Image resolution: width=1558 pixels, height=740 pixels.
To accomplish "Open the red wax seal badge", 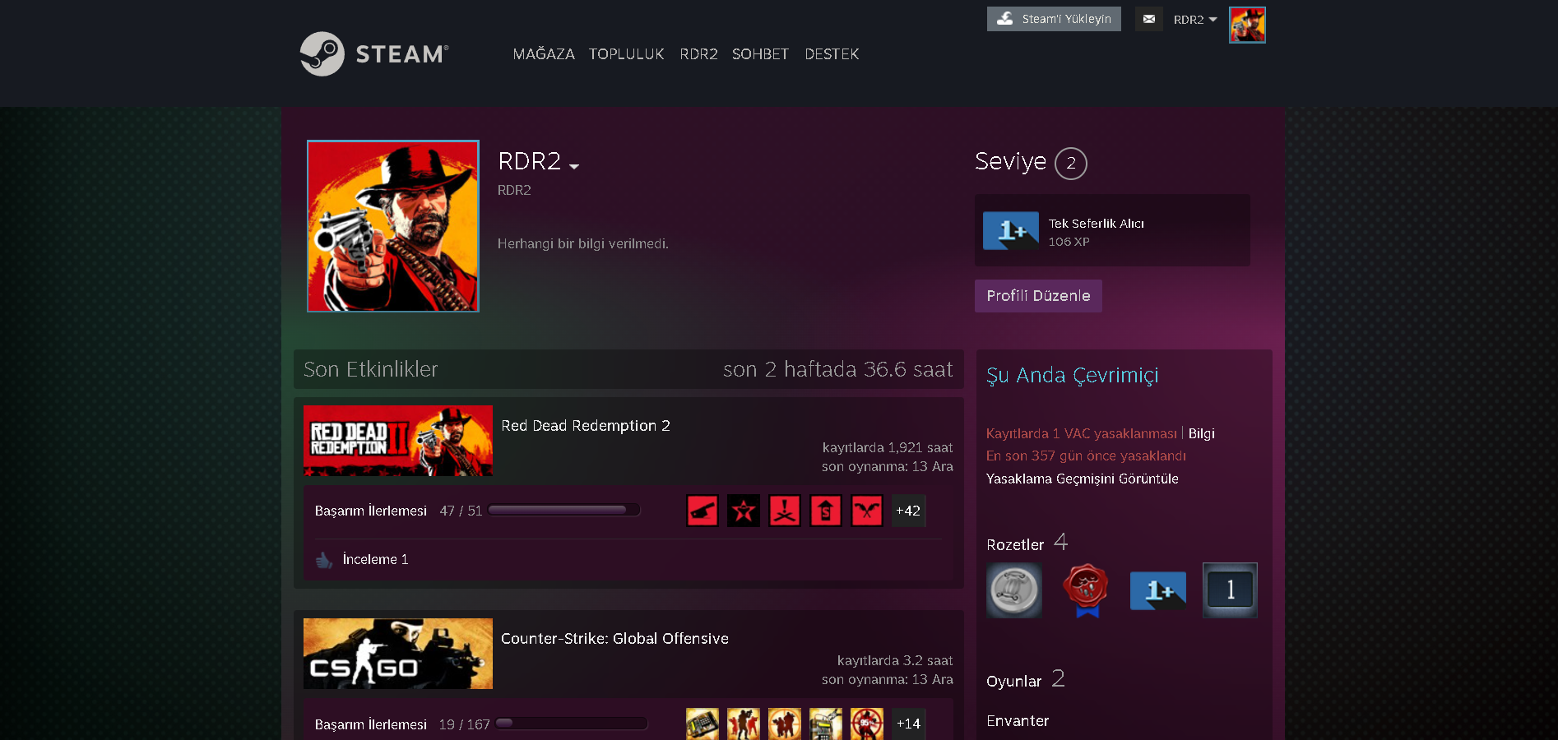I will (x=1086, y=590).
